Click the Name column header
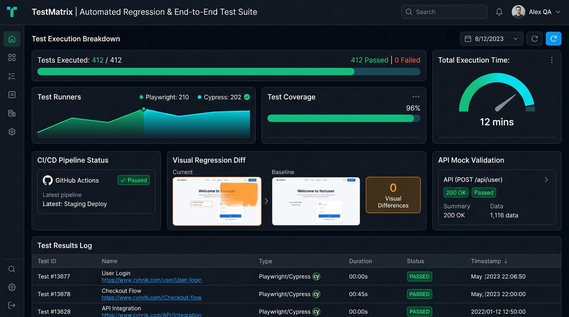 (x=110, y=261)
